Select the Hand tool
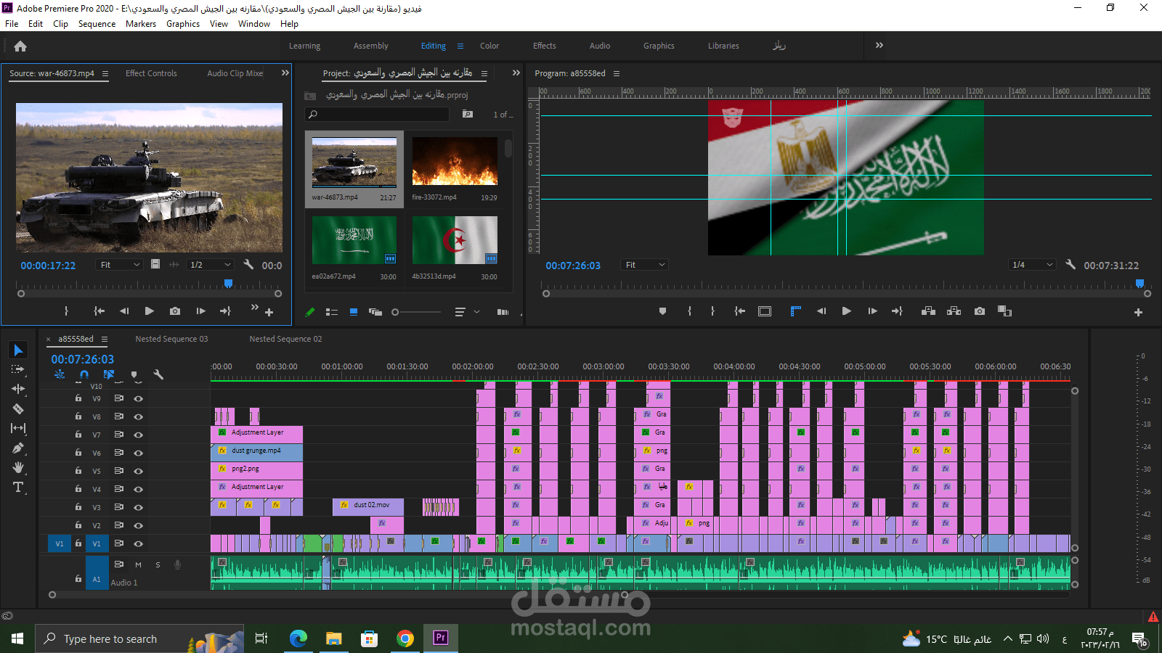The image size is (1162, 653). 18,467
